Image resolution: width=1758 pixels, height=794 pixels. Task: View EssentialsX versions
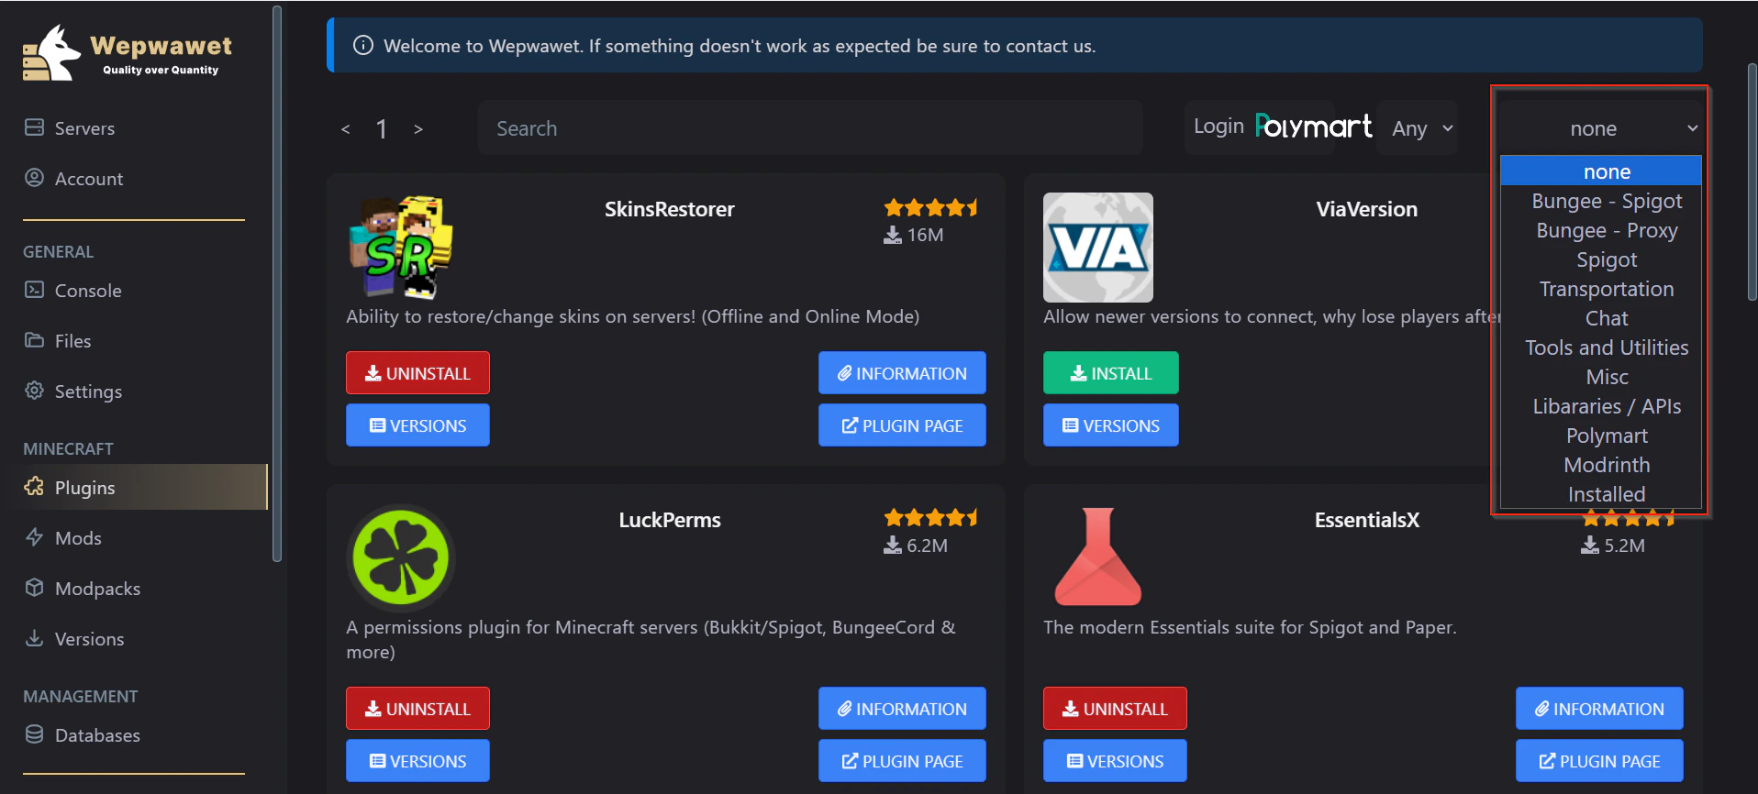(x=1115, y=761)
